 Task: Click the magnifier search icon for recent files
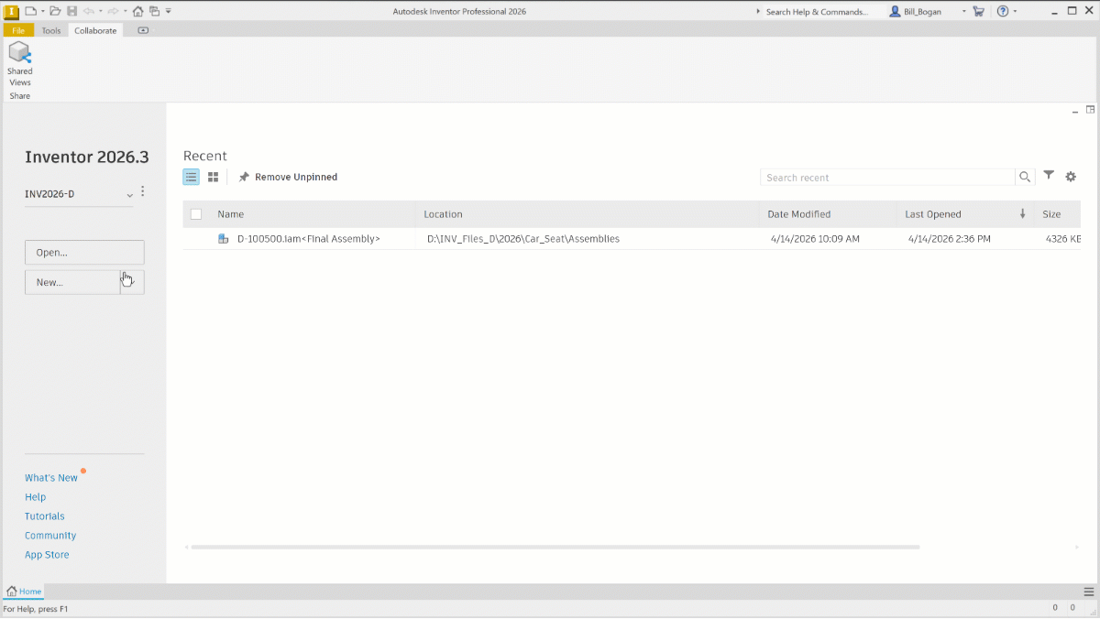pos(1026,177)
